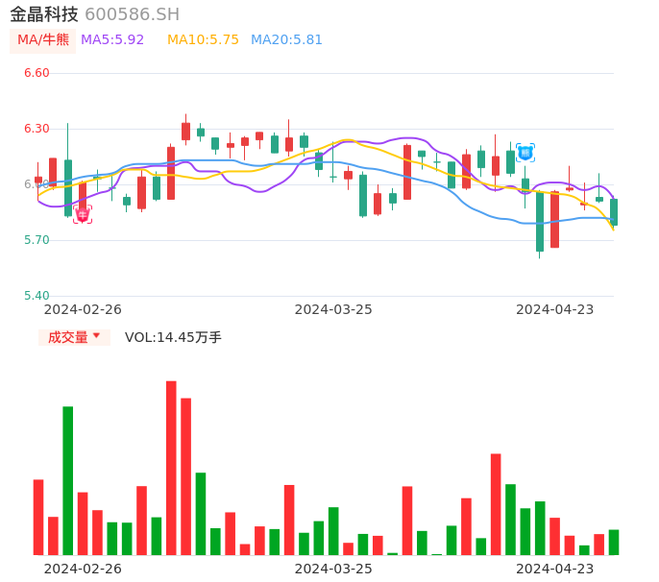
Task: Click 2024-03-25 date under the price chart
Action: pos(333,309)
